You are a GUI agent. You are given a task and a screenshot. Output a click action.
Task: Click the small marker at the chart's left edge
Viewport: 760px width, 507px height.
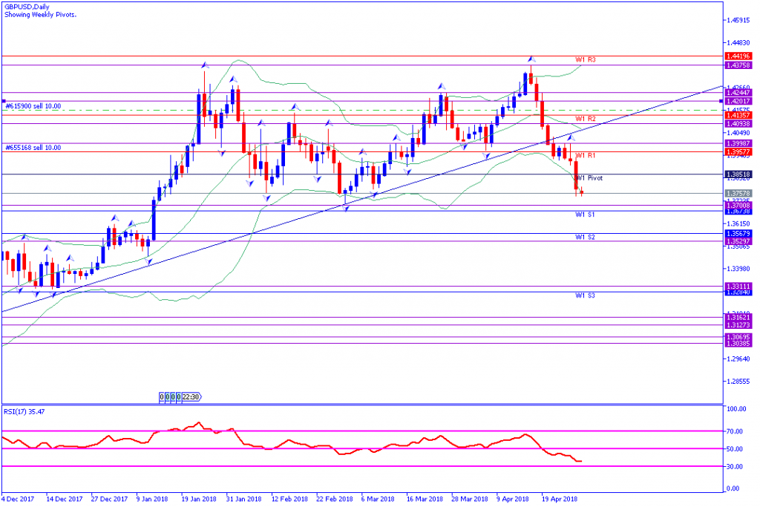point(4,101)
